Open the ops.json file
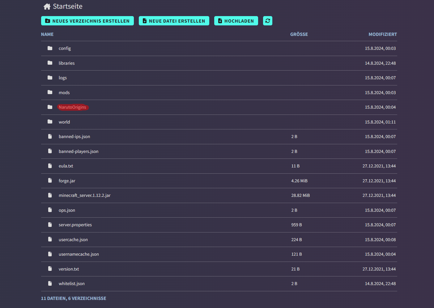The image size is (434, 308). (x=67, y=210)
